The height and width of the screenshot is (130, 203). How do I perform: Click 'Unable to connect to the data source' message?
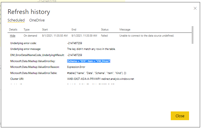147,36
